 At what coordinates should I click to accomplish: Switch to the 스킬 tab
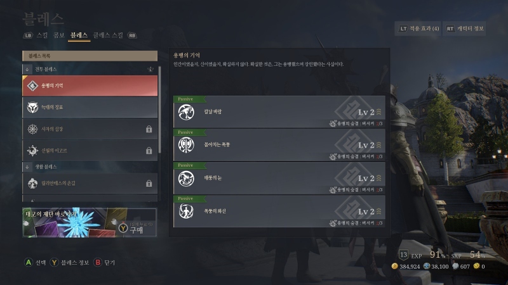pyautogui.click(x=42, y=35)
